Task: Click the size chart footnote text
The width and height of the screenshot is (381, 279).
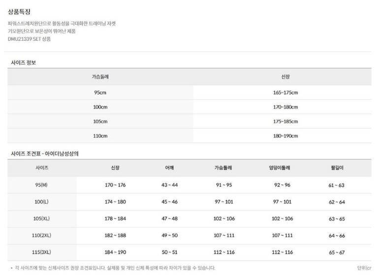Action: click(x=113, y=268)
